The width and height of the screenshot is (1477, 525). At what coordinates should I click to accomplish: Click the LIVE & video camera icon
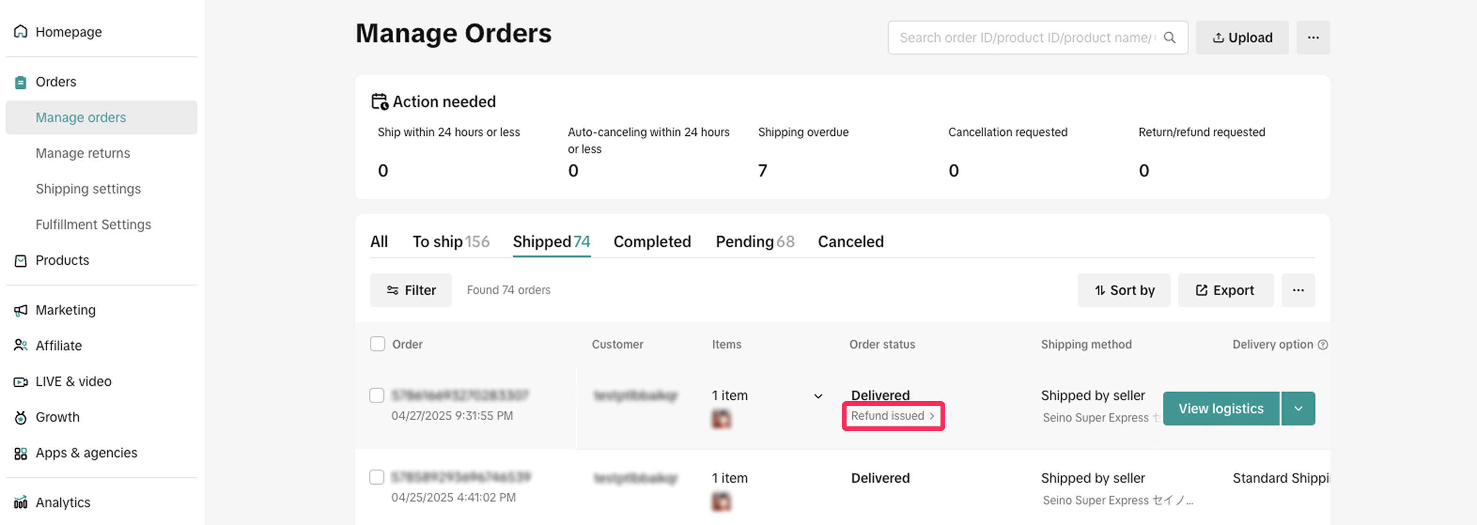[21, 382]
